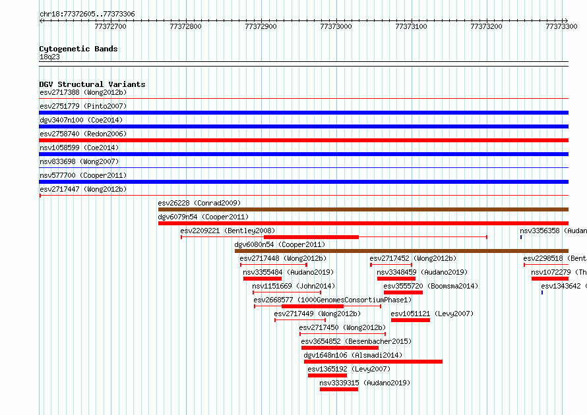
Task: Click the esv1343642 label at right edge
Action: pyautogui.click(x=564, y=286)
